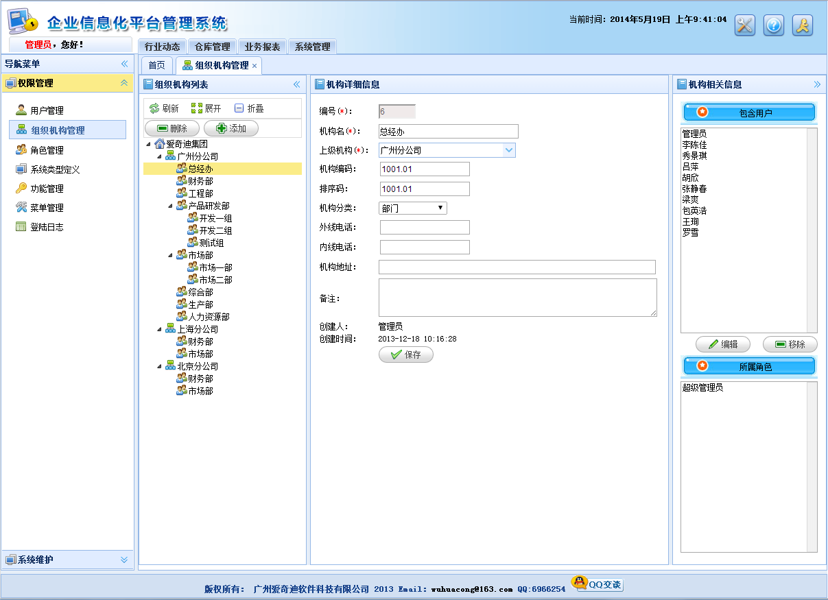The image size is (828, 600).
Task: Open the 行业动态 menu tab
Action: [x=162, y=47]
